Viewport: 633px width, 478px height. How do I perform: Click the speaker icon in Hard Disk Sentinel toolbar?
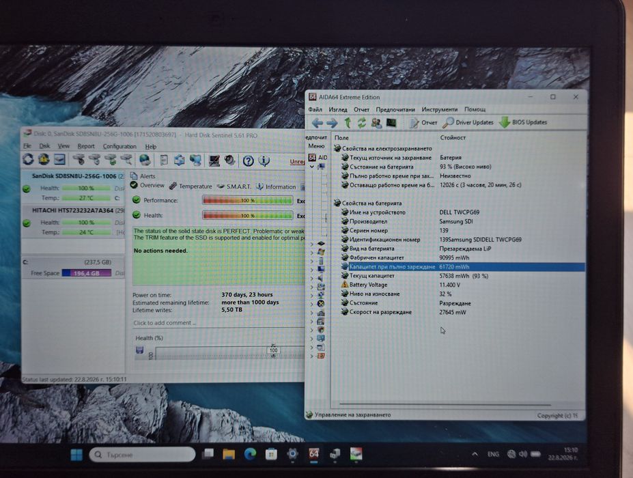(x=229, y=160)
